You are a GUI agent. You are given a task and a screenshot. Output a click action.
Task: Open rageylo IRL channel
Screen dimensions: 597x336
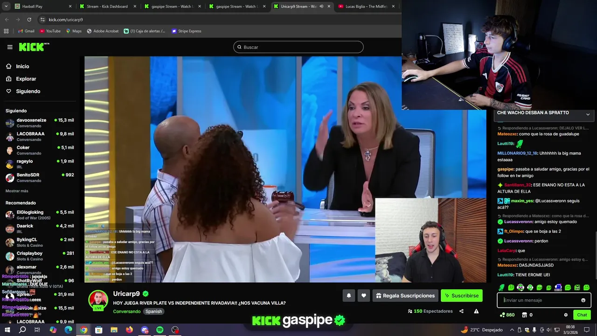[40, 164]
